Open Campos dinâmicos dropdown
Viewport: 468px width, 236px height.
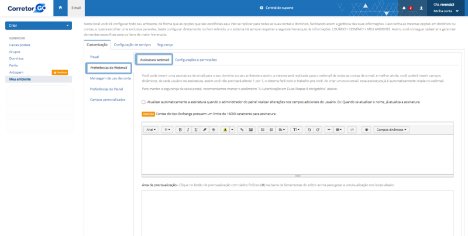tap(391, 130)
